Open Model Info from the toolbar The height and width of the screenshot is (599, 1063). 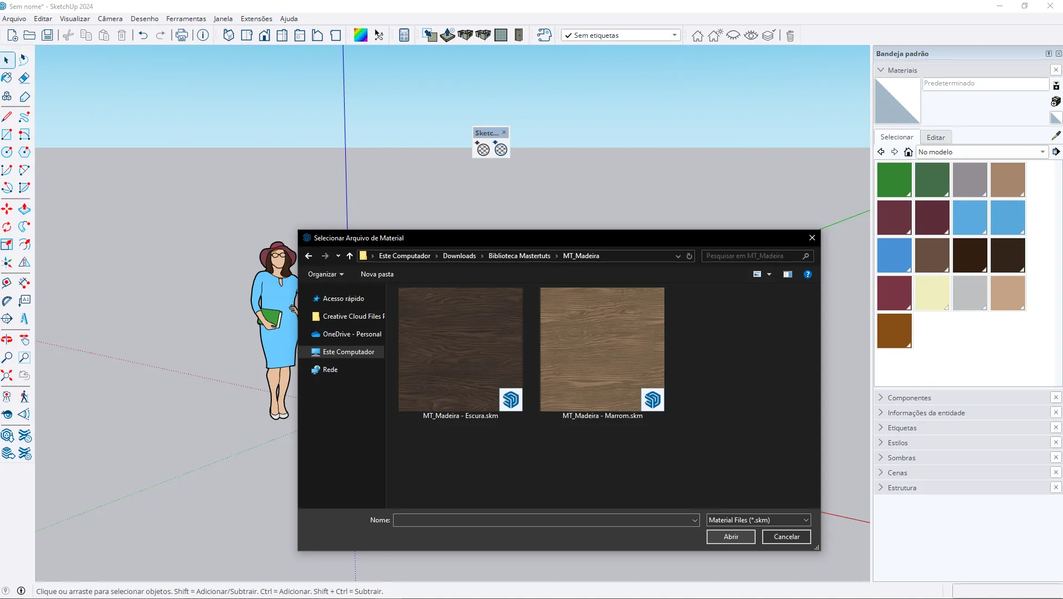[x=203, y=36]
